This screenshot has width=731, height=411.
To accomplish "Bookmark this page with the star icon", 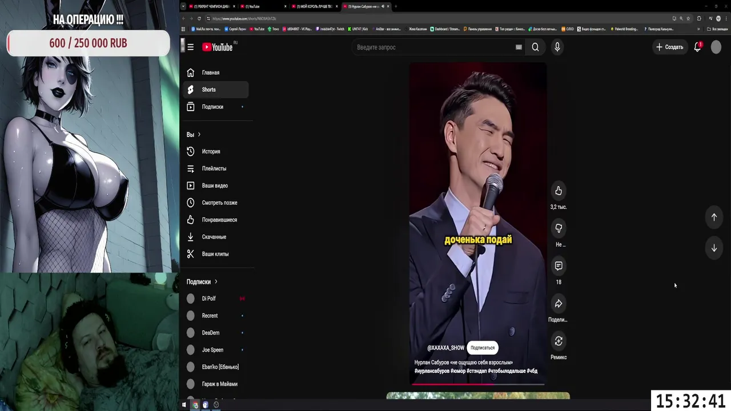I will 689,18.
